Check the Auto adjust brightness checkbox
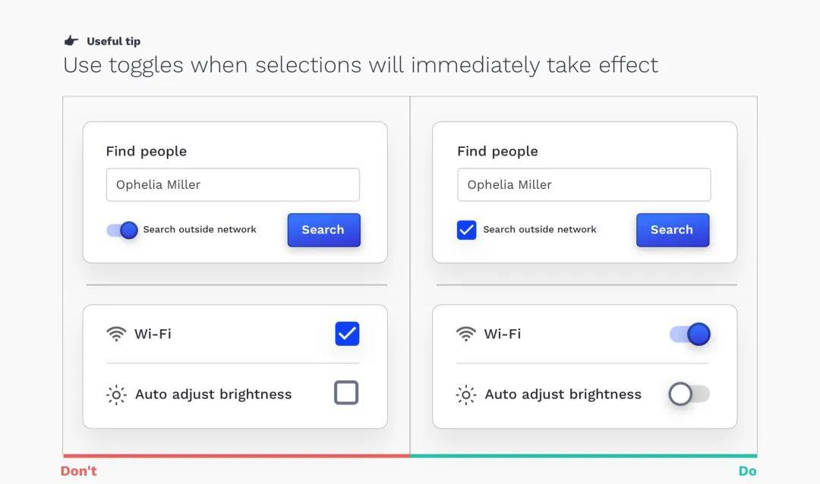The image size is (820, 484). [x=346, y=392]
